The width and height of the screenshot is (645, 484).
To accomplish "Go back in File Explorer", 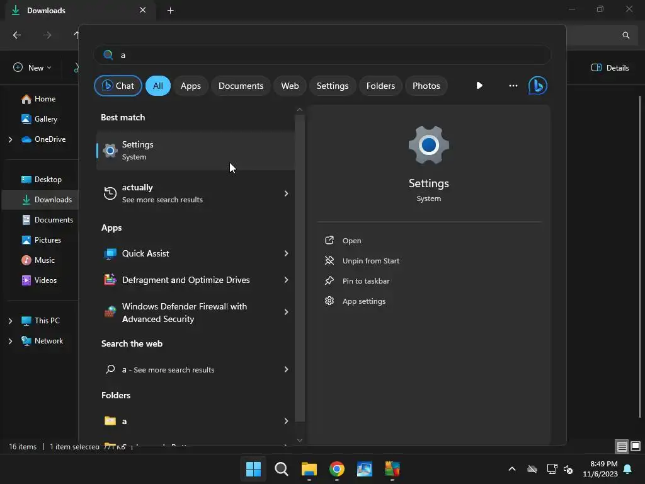I will 17,35.
